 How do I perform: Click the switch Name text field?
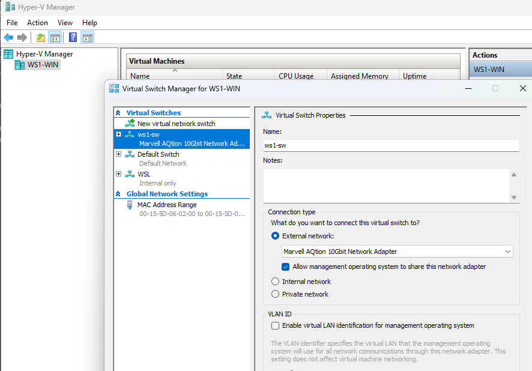[x=390, y=145]
